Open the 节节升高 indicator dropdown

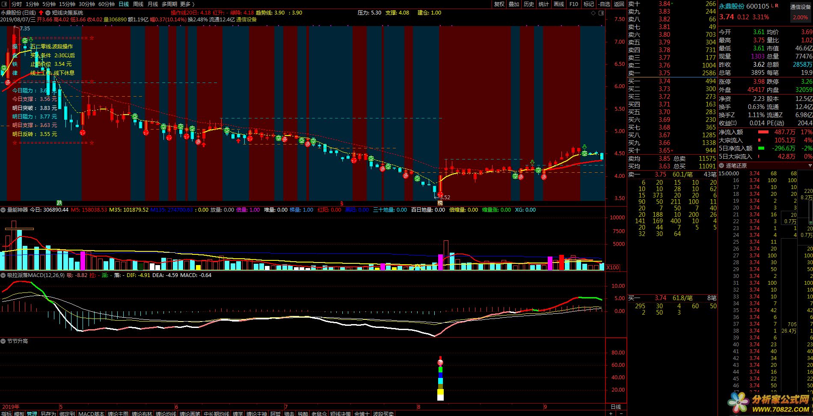pyautogui.click(x=3, y=341)
